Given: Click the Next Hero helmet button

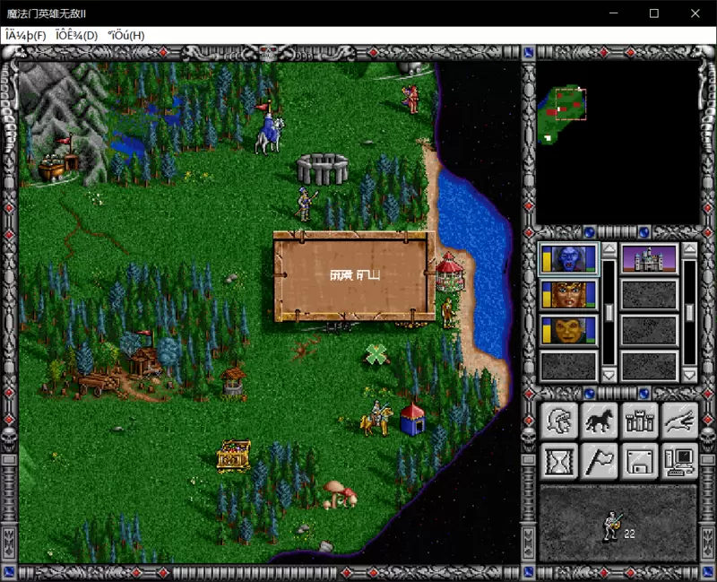Looking at the screenshot, I should (559, 421).
